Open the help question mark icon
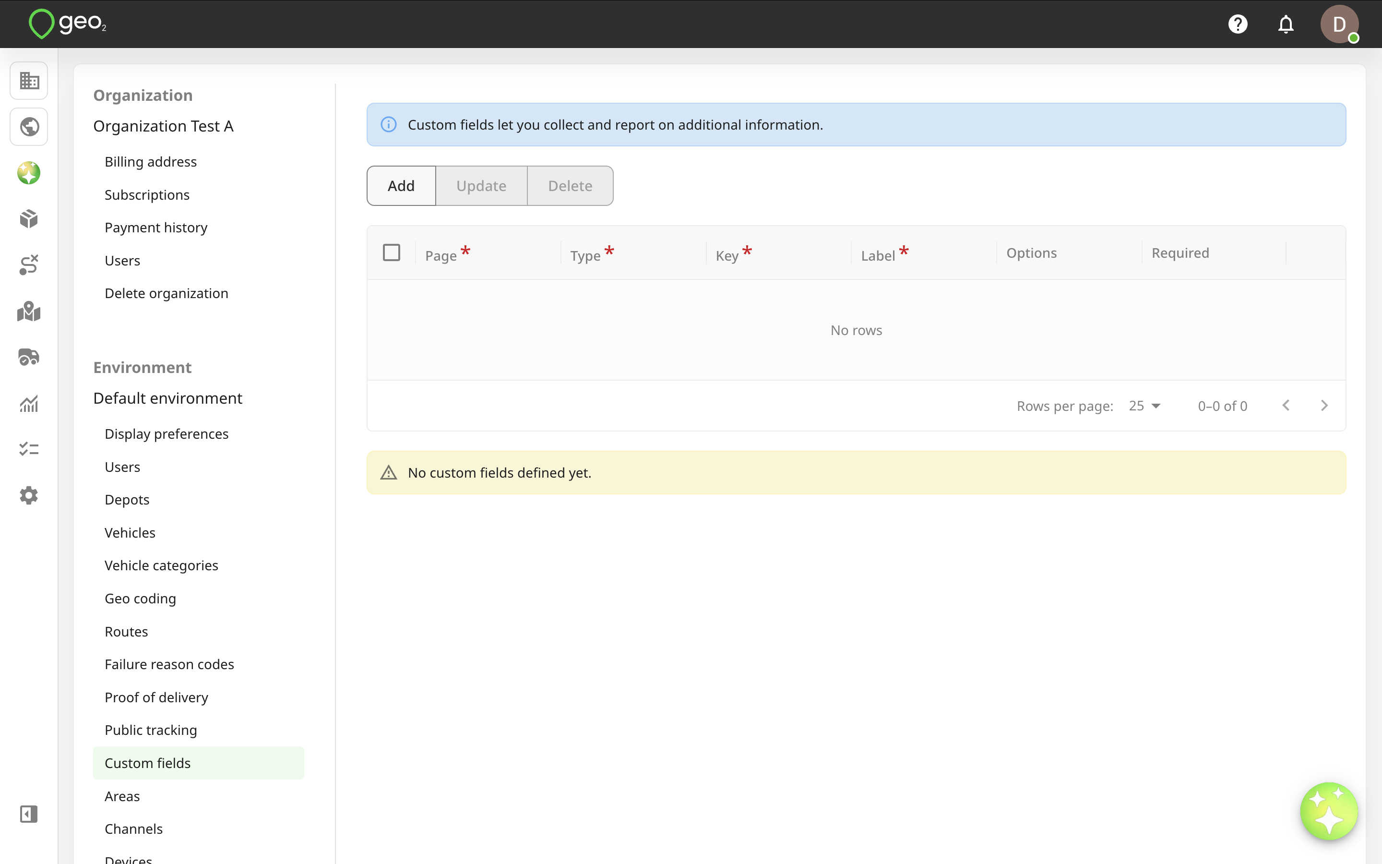The image size is (1382, 864). [1238, 24]
